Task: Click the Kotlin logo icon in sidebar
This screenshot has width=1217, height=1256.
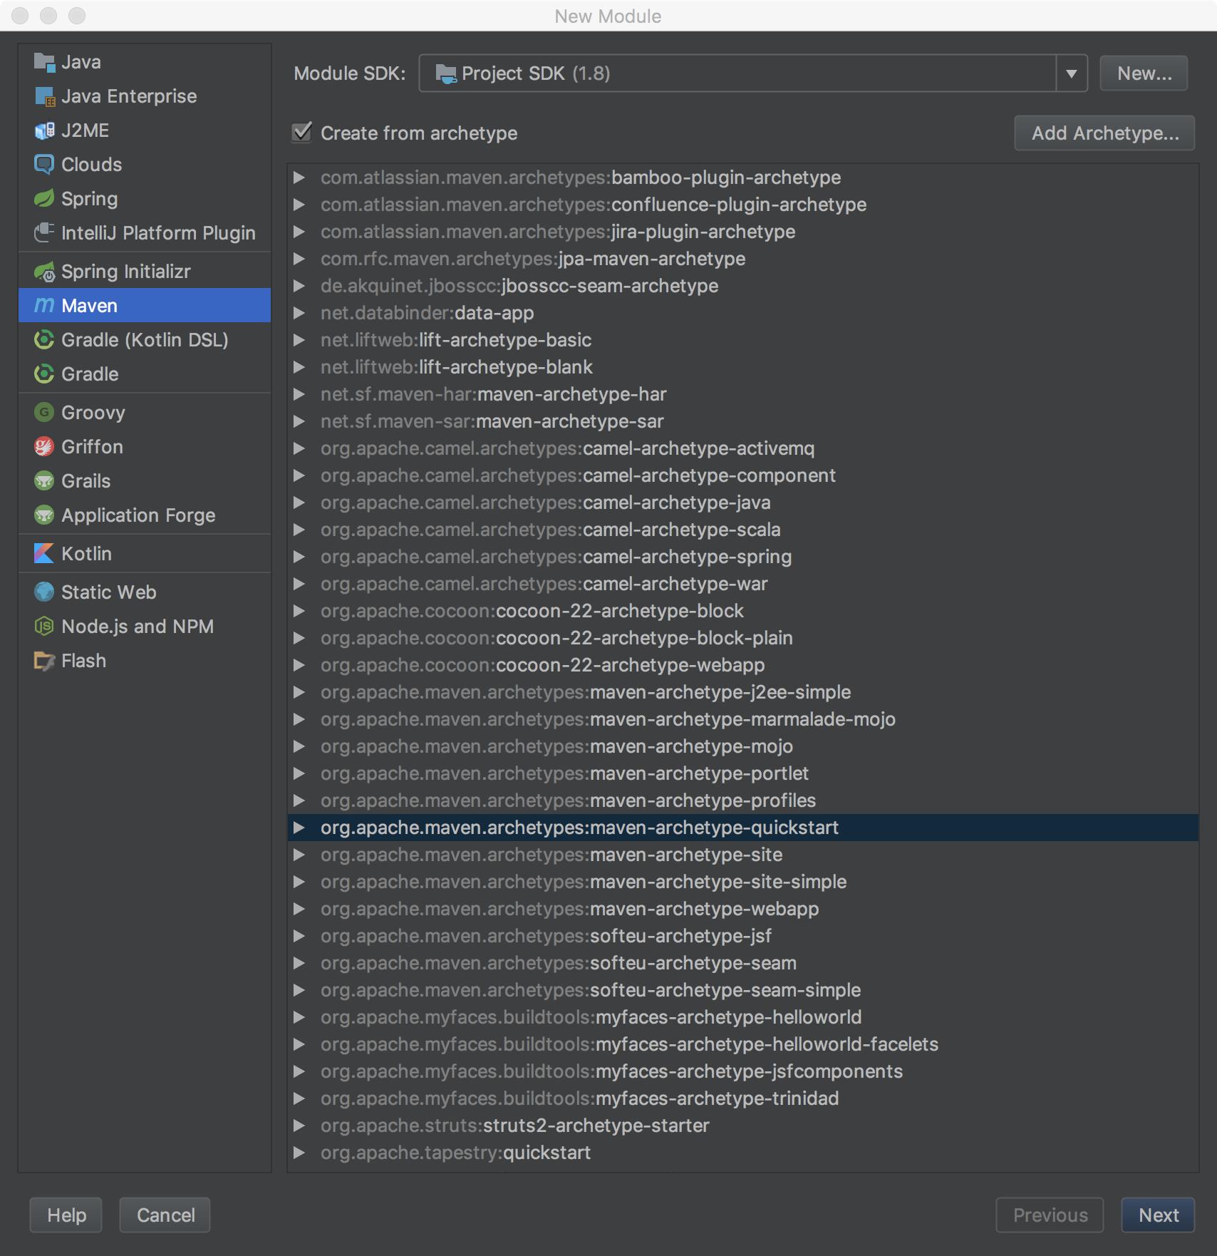Action: pos(44,554)
